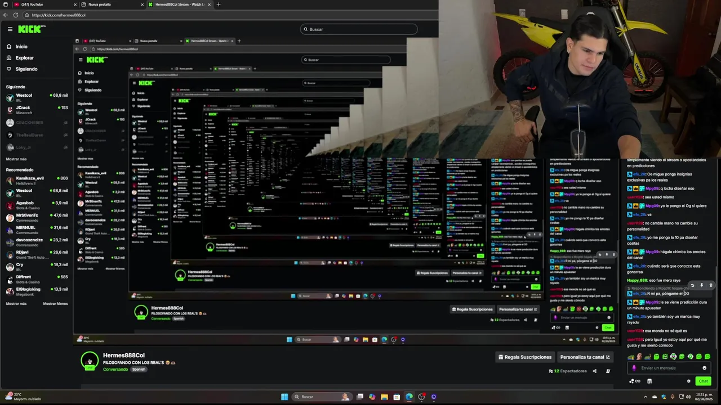Reload the page with the outermost refresh icon

(x=15, y=15)
